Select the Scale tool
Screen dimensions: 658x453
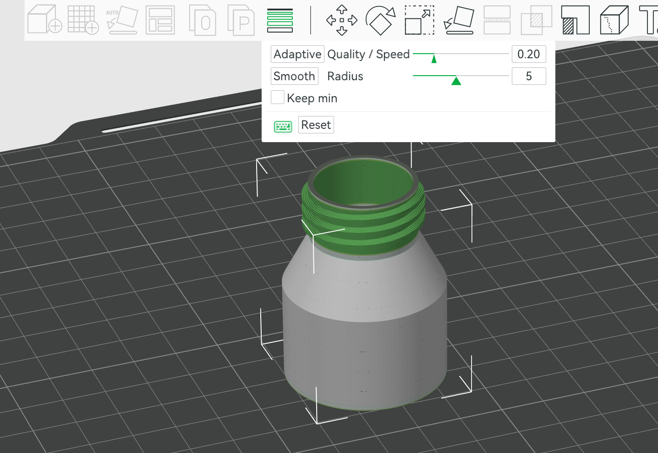coord(419,20)
